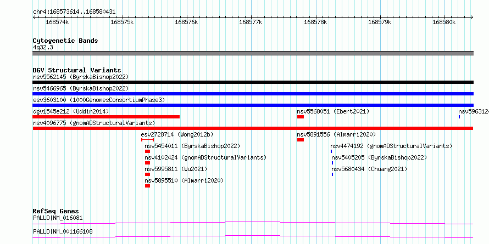
Task: Click the red block for nsv5895510
Action: pyautogui.click(x=147, y=186)
